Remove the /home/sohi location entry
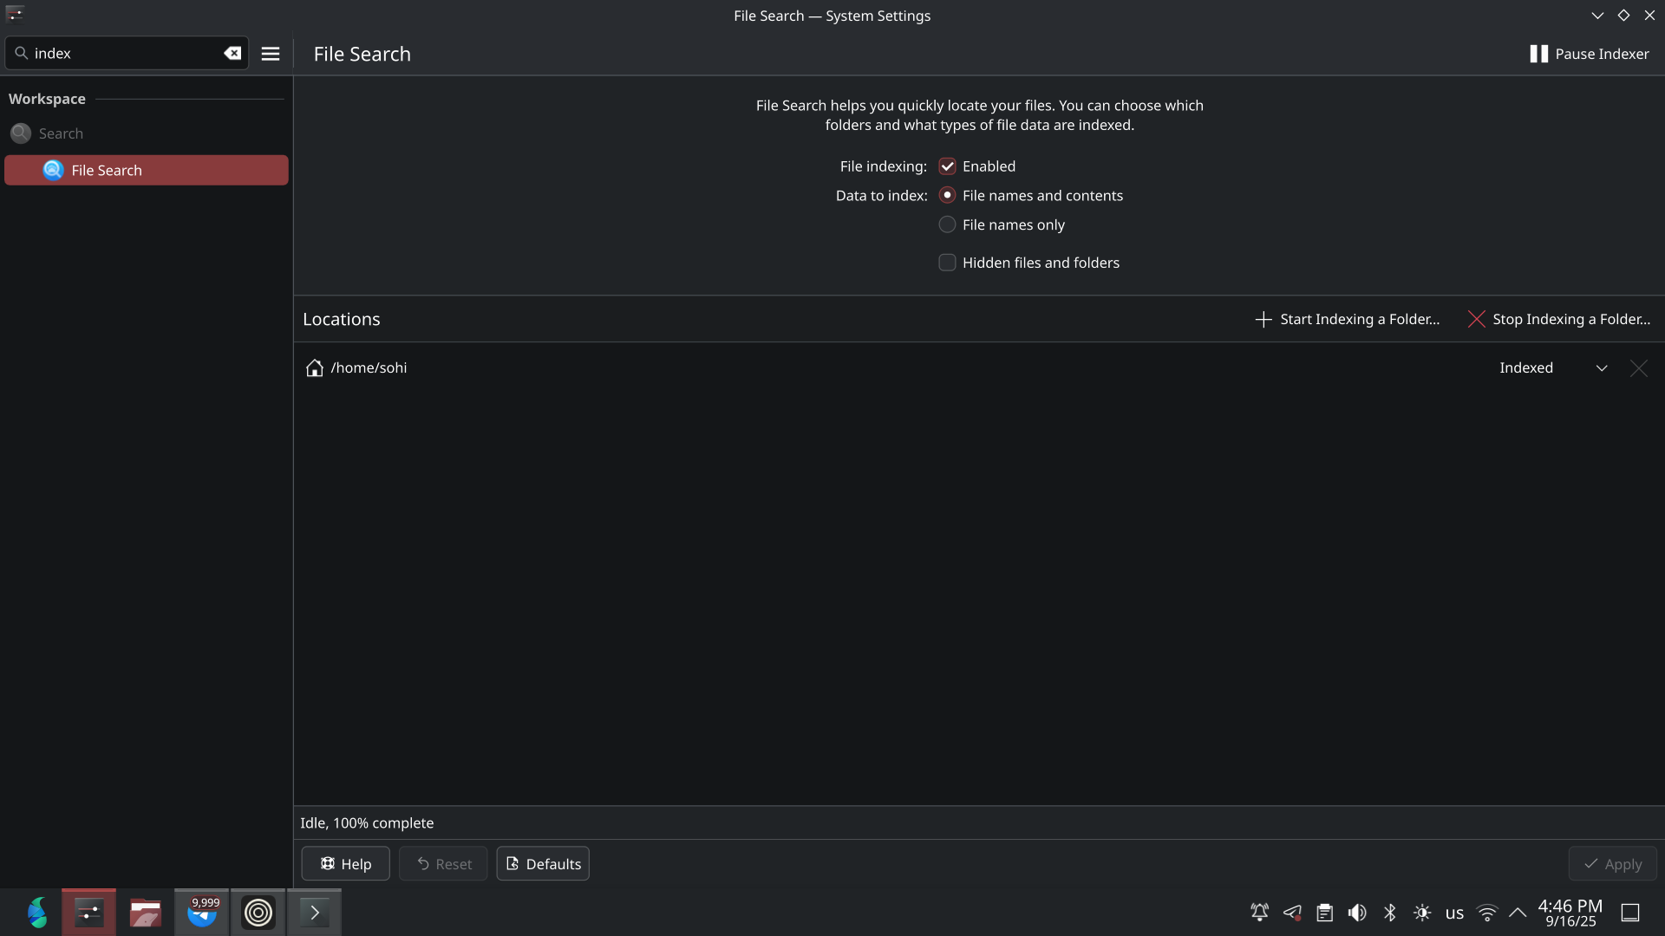The image size is (1665, 936). point(1638,368)
